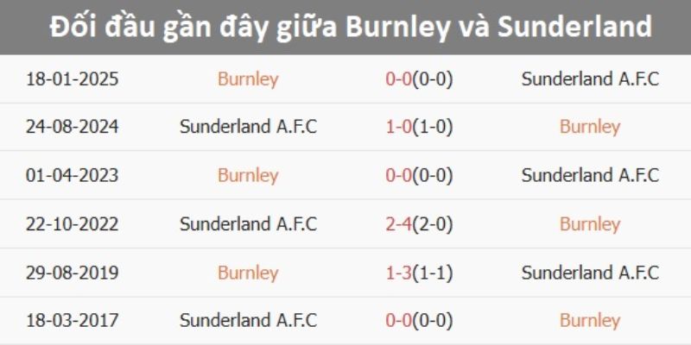691x345 pixels.
Task: Click the table title about Burnley và Sunderland
Action: click(345, 27)
